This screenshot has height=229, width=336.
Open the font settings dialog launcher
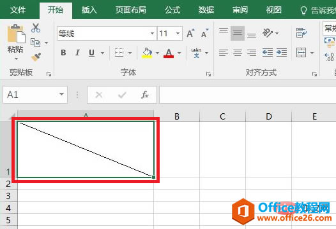[208, 74]
